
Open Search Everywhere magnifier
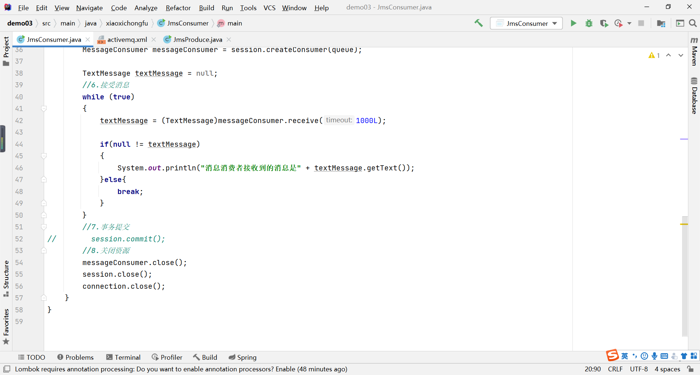[693, 23]
